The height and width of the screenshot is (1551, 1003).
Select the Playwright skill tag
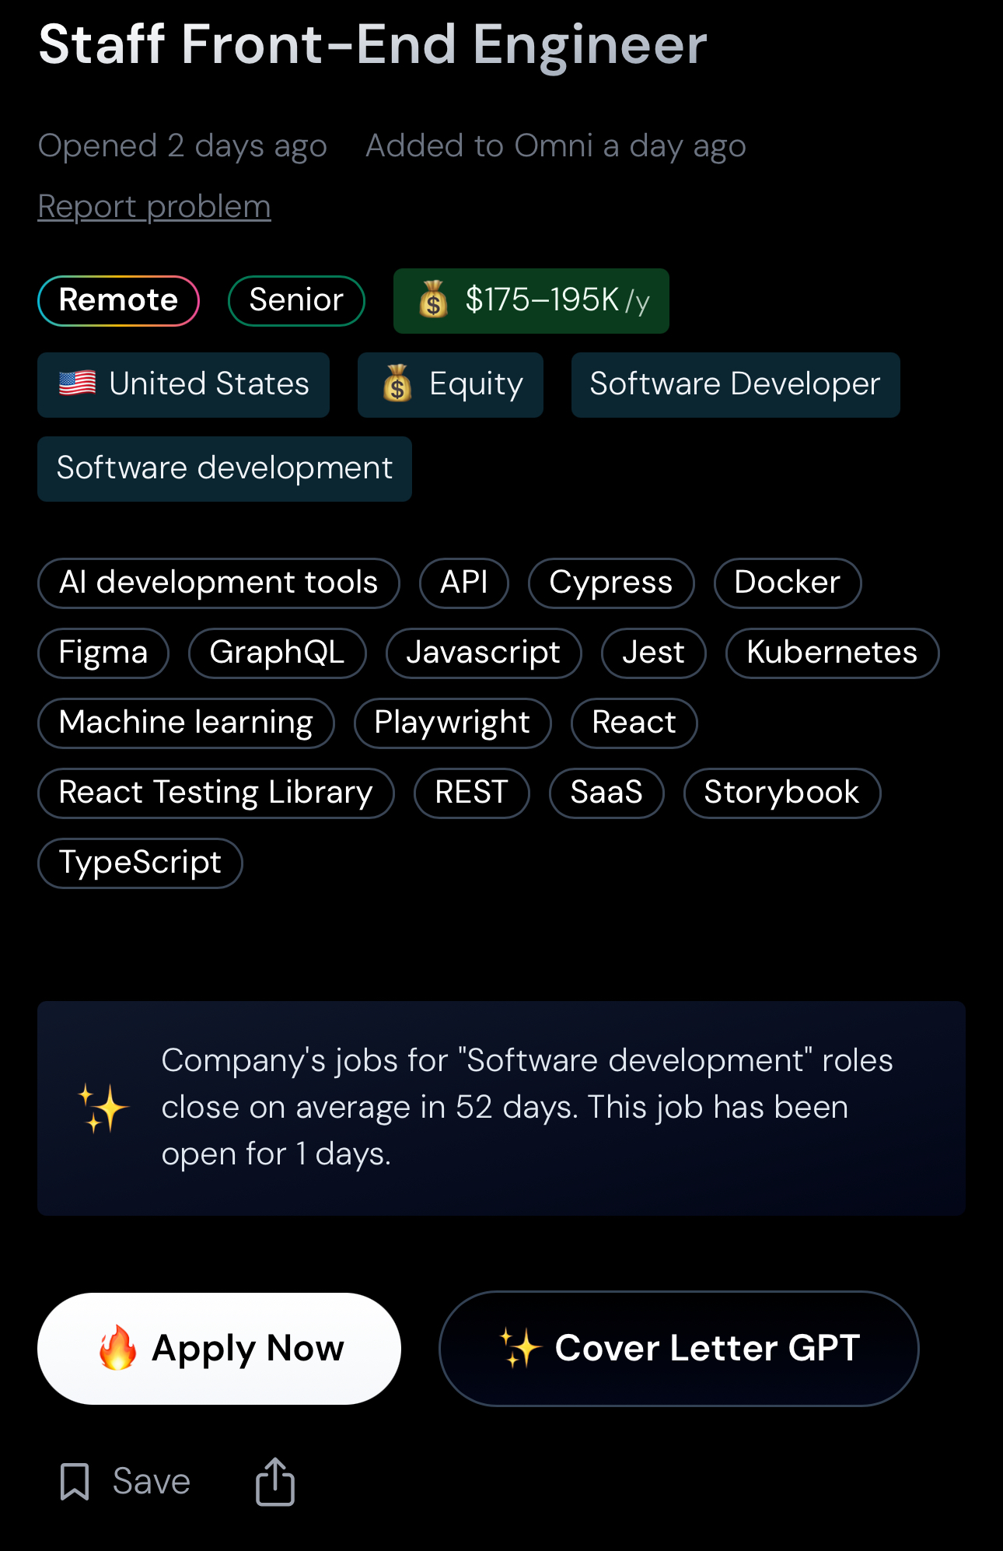tap(452, 723)
